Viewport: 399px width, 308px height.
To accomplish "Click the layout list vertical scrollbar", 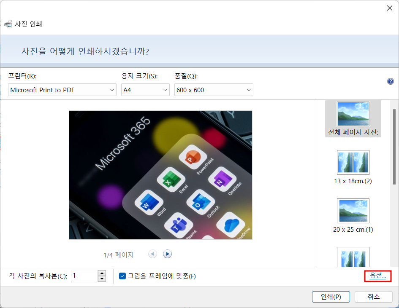I will tap(394, 147).
